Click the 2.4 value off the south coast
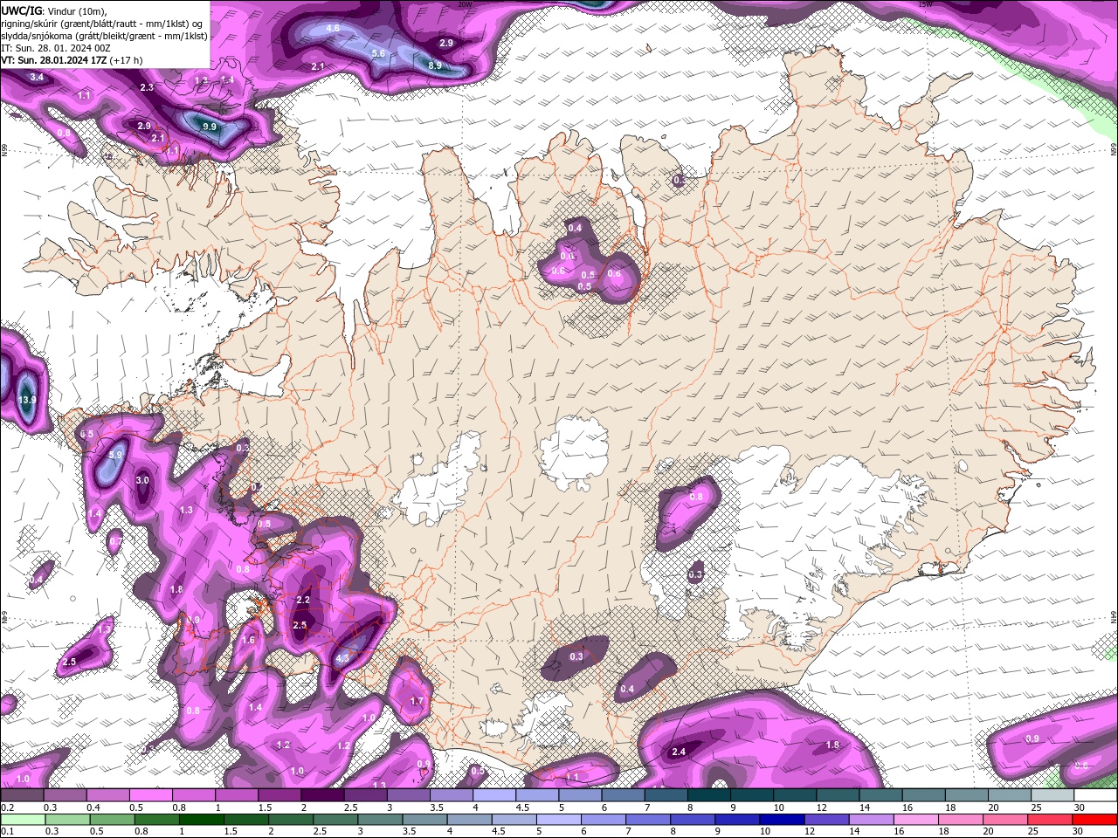 coord(679,752)
